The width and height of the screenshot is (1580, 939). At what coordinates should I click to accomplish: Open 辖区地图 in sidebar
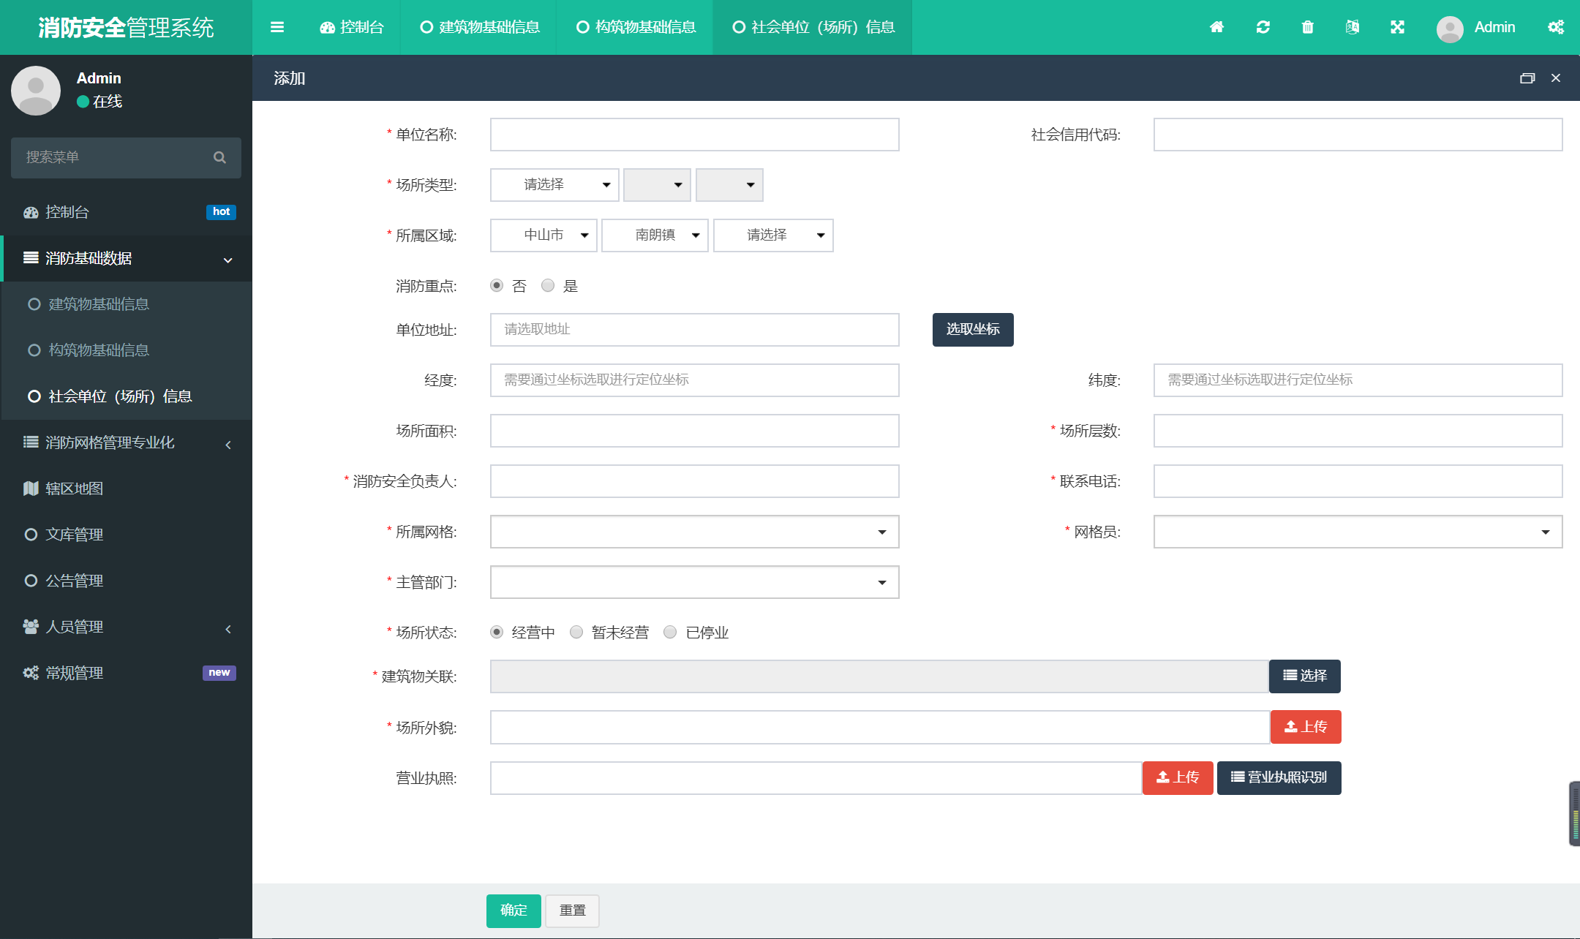(x=126, y=489)
